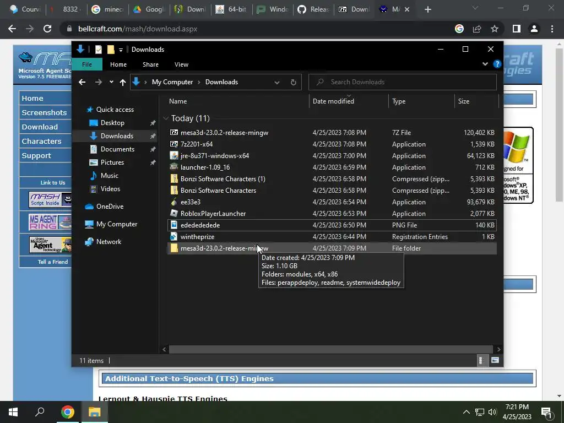Go up one folder level in Explorer
The width and height of the screenshot is (564, 423).
(x=123, y=83)
